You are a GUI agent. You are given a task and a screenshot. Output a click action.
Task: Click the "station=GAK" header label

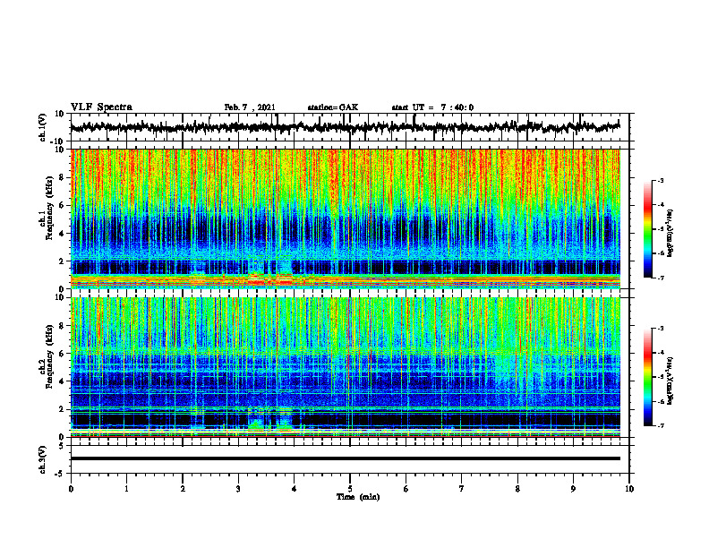(333, 107)
